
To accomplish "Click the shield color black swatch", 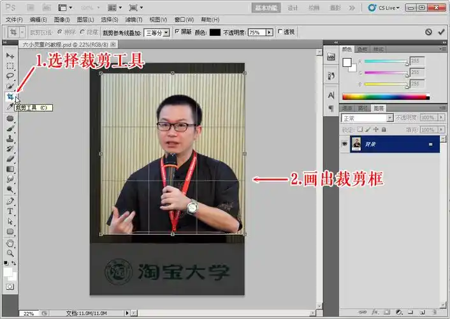I will (215, 32).
